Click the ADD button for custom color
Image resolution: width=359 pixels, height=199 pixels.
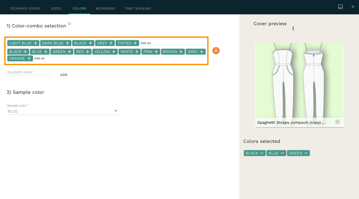coord(64,75)
